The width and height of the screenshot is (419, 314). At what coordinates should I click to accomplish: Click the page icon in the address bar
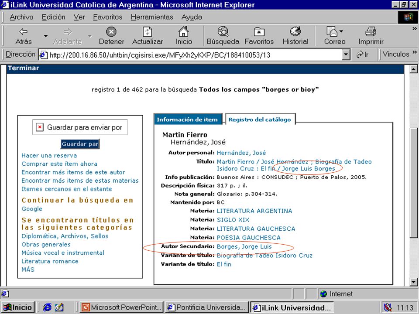43,55
